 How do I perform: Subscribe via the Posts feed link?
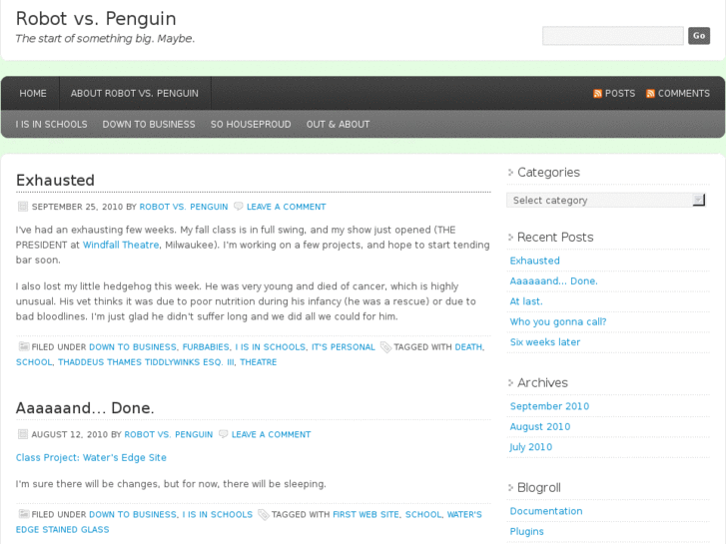(620, 94)
